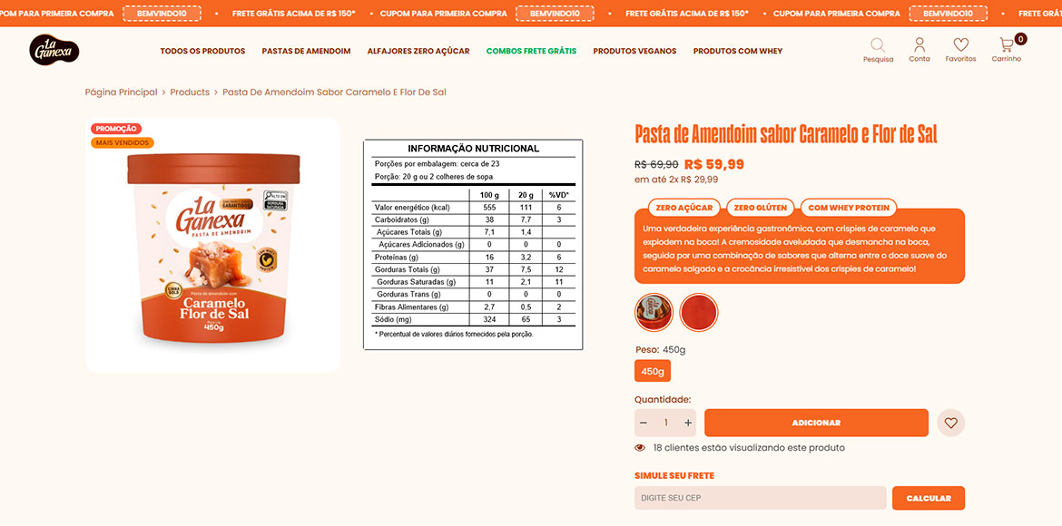Open Combos Frete Grátis menu
Viewport: 1062px width, 526px height.
[531, 51]
